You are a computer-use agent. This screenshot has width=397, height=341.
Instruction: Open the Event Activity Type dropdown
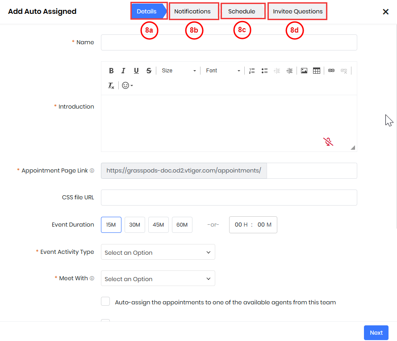tap(158, 253)
